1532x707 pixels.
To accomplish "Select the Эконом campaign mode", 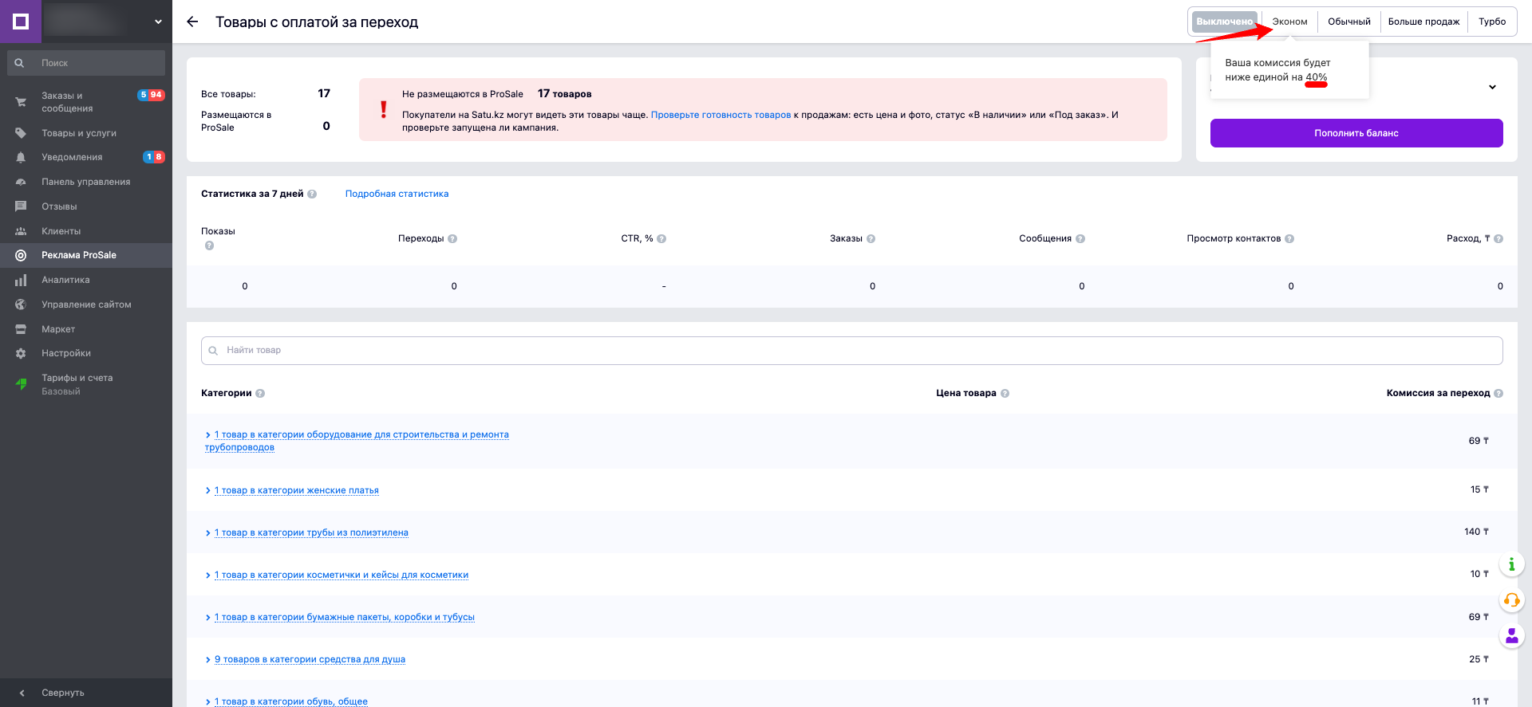I will 1289,22.
